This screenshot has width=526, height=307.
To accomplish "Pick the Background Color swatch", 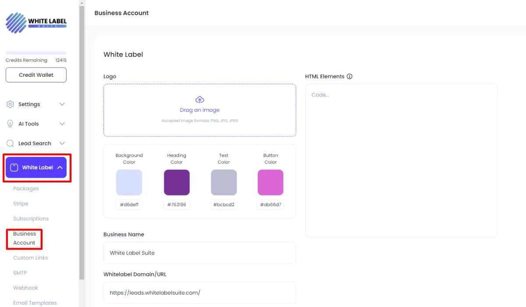I will pos(129,182).
